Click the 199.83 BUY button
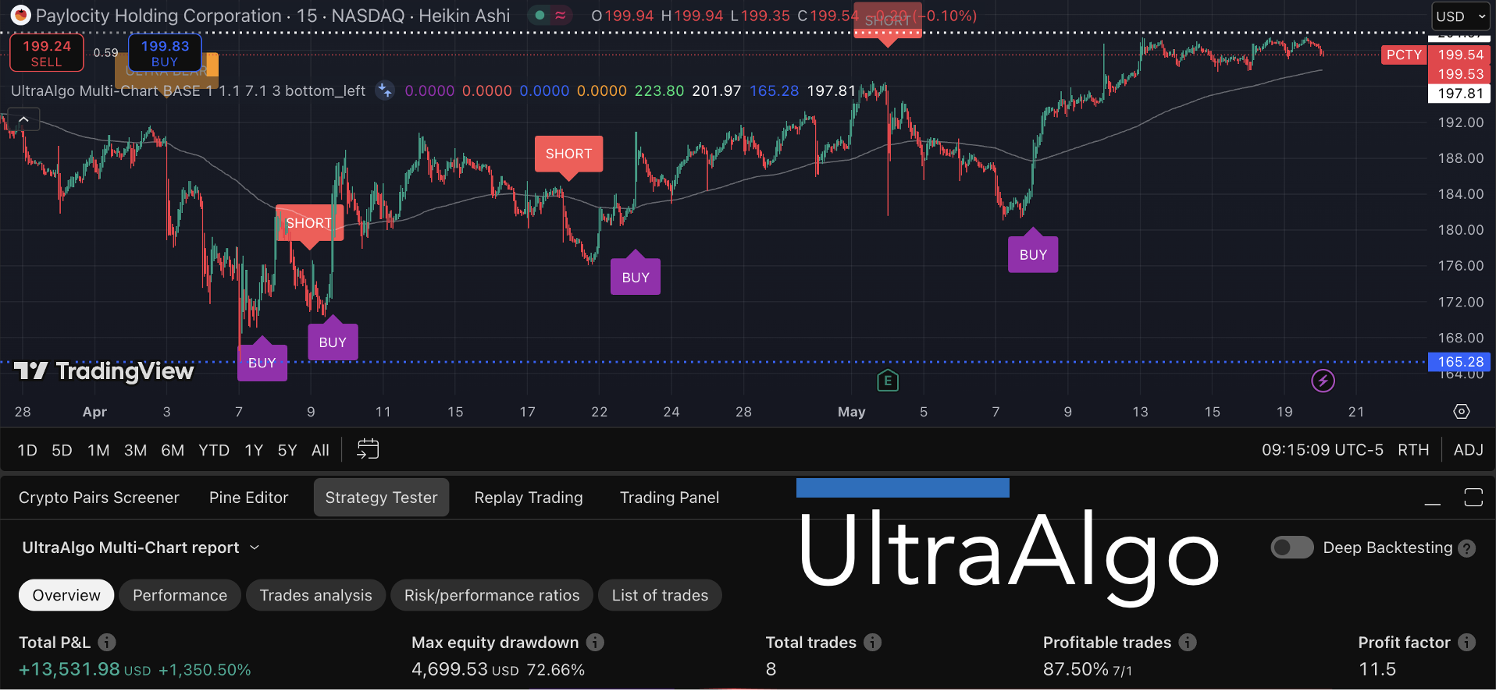The image size is (1496, 691). click(165, 53)
